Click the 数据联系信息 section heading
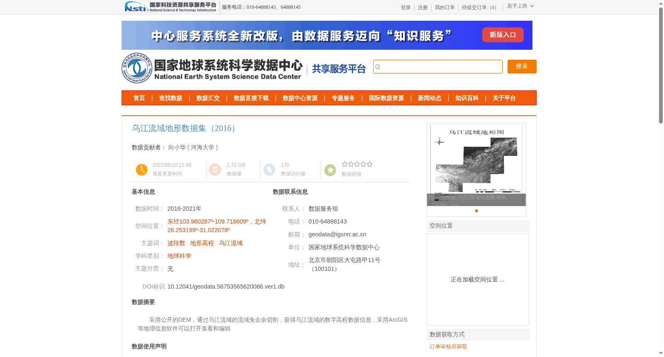This screenshot has width=664, height=357. 290,192
